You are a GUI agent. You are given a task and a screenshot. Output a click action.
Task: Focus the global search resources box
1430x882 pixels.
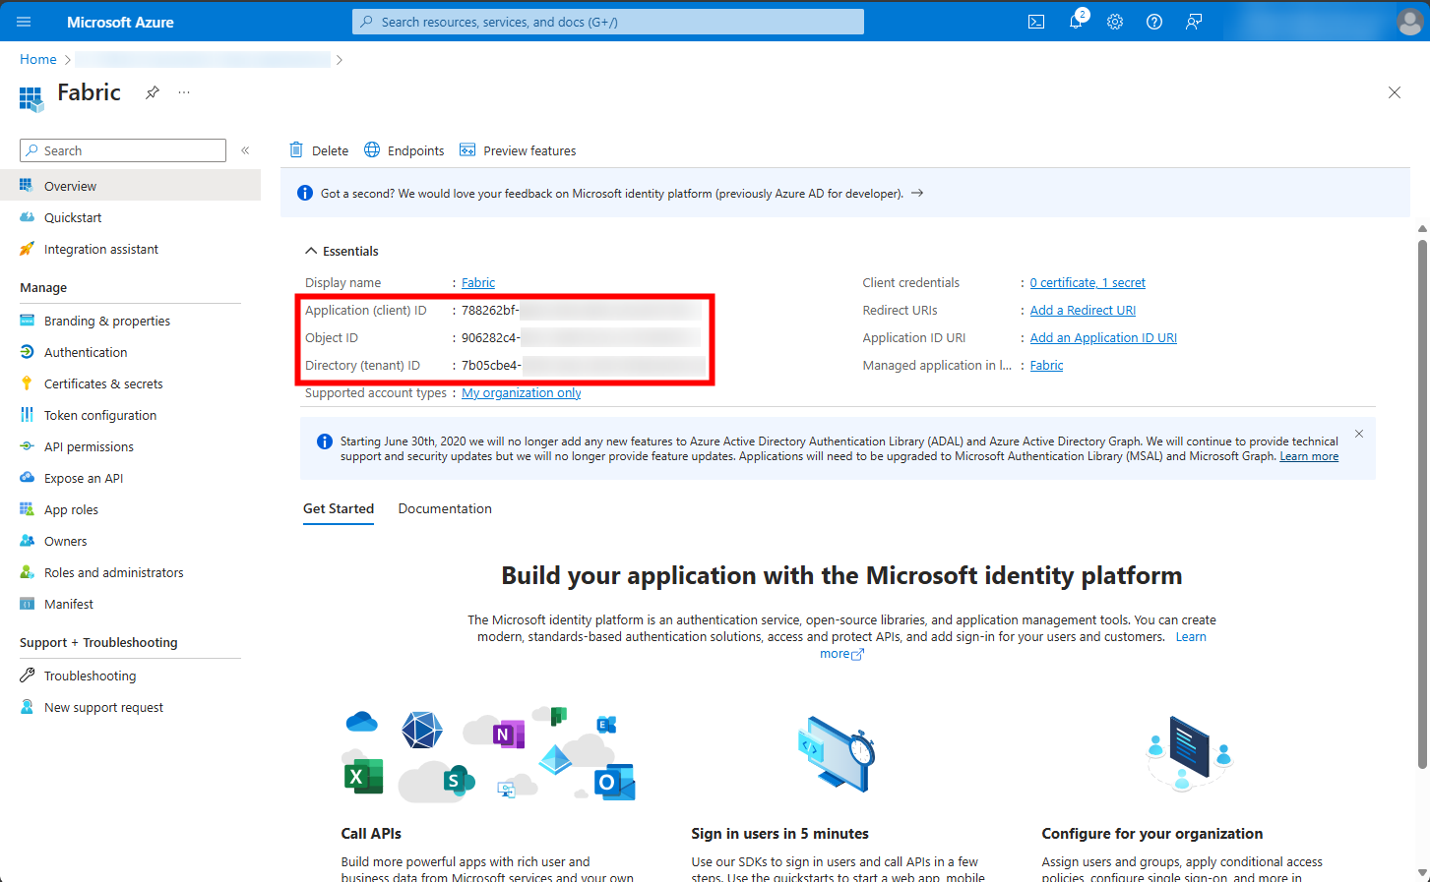608,22
